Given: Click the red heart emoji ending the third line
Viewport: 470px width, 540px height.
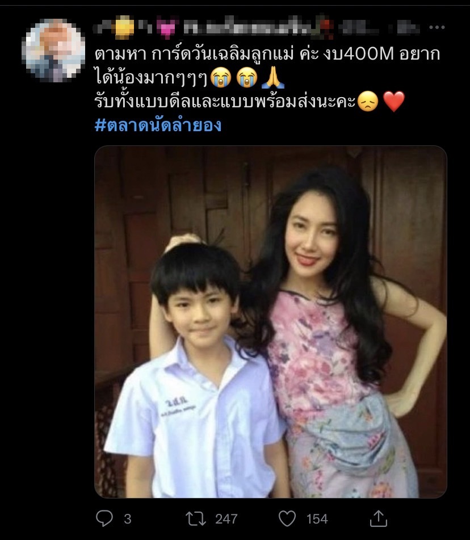Looking at the screenshot, I should [394, 101].
